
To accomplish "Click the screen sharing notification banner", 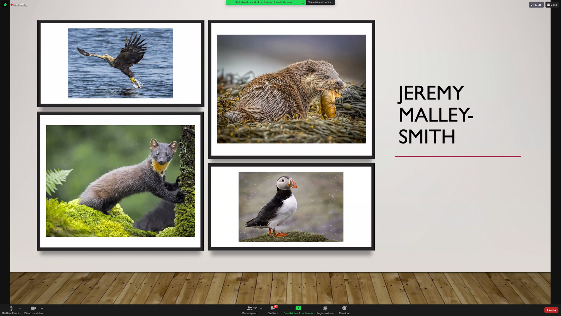I will click(x=266, y=2).
